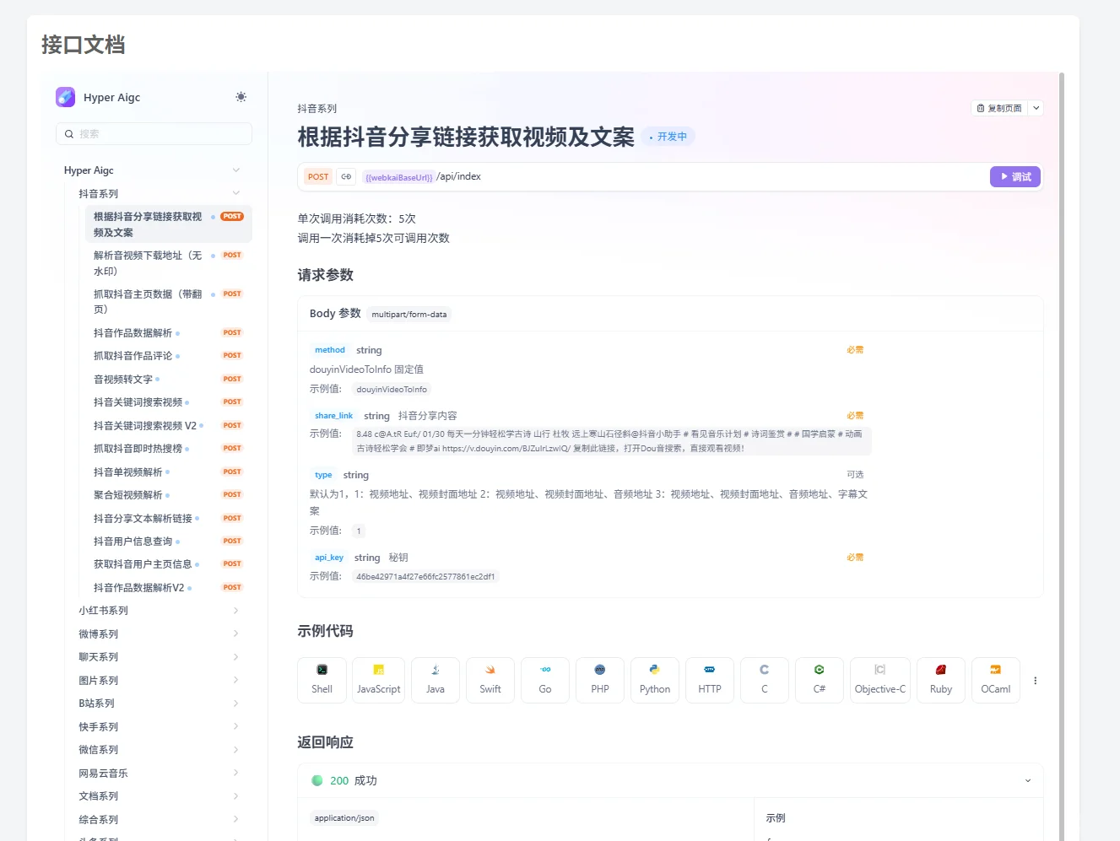The image size is (1120, 841).
Task: Open the endpoint link via the GO icon
Action: 346,176
